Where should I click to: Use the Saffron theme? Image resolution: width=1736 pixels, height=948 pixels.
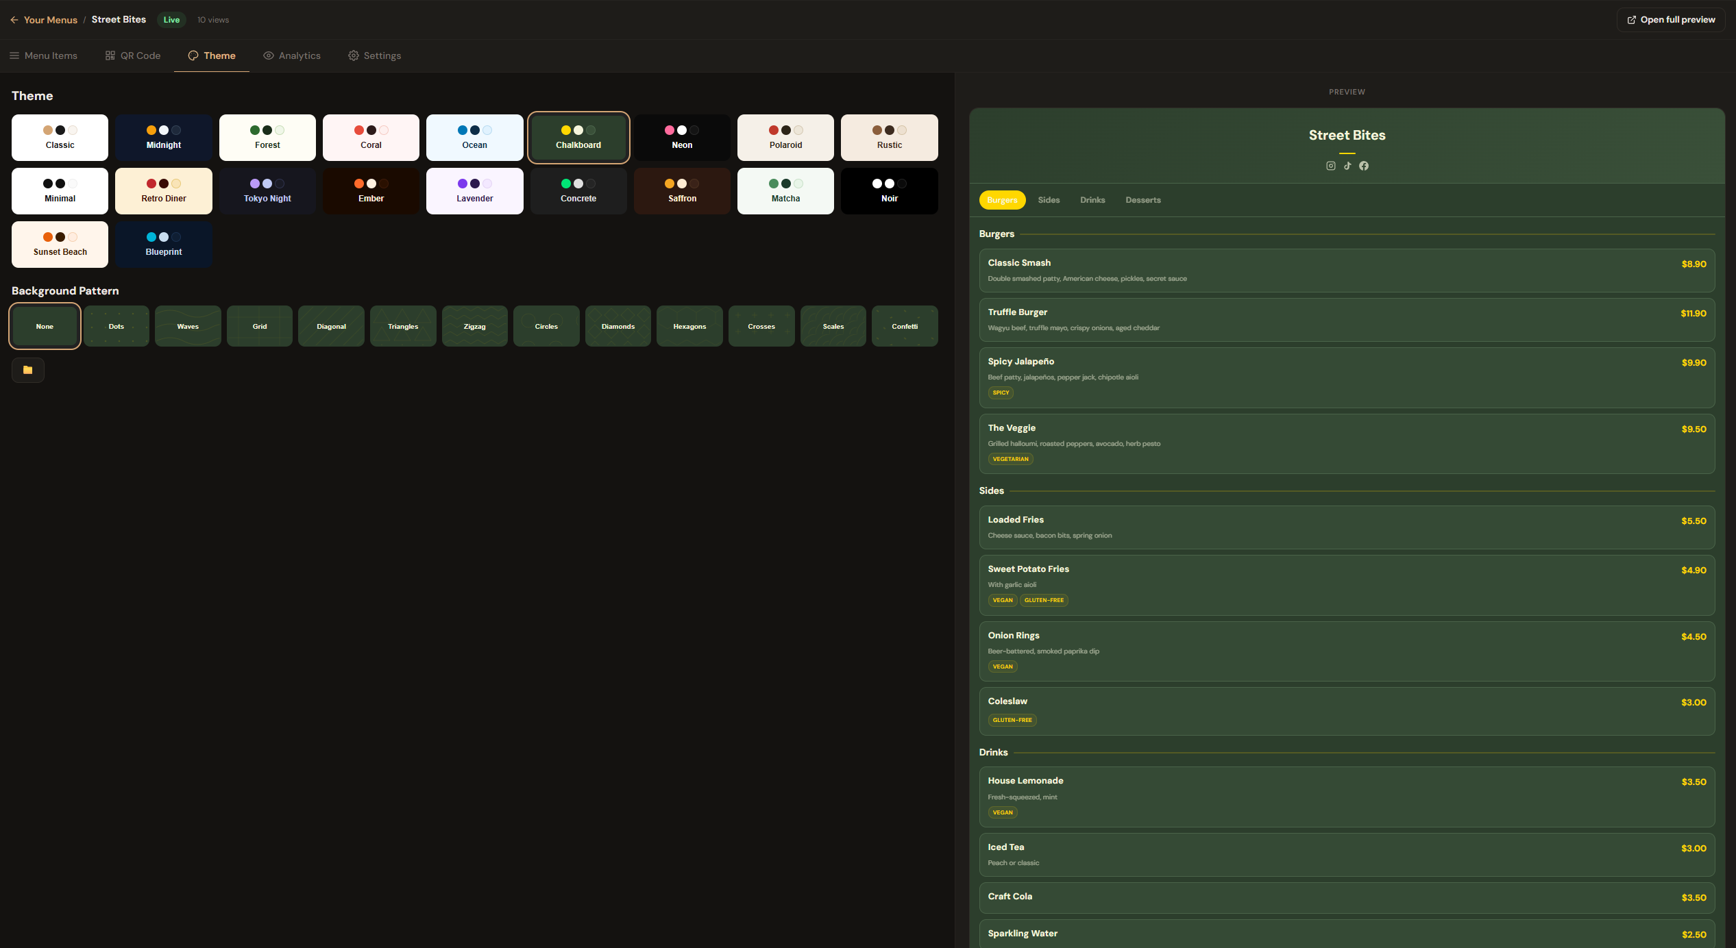pyautogui.click(x=682, y=191)
